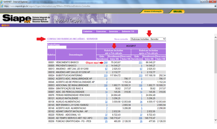
Task: Click the 396 link in the até Pré-cálculo column
Action: point(106,118)
